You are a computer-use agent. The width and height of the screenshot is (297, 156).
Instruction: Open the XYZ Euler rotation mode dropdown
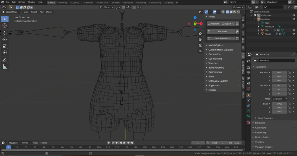point(280,99)
